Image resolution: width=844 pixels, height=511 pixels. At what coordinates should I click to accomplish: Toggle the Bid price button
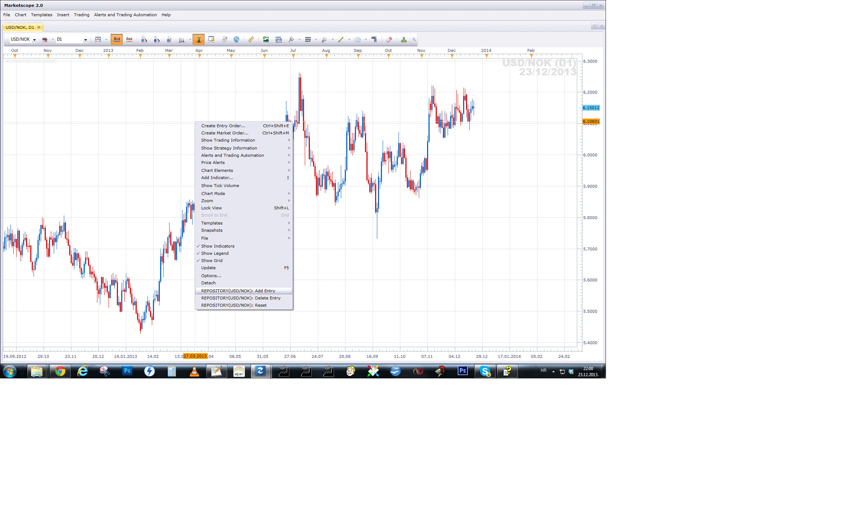coord(117,40)
